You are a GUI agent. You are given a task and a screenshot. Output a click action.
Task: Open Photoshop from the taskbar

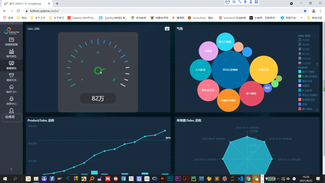170,179
